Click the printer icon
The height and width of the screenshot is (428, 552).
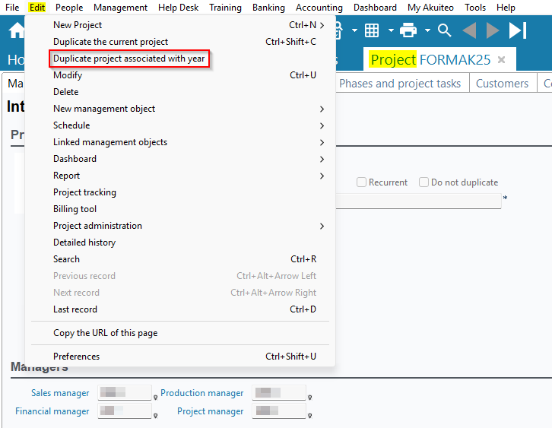(408, 30)
